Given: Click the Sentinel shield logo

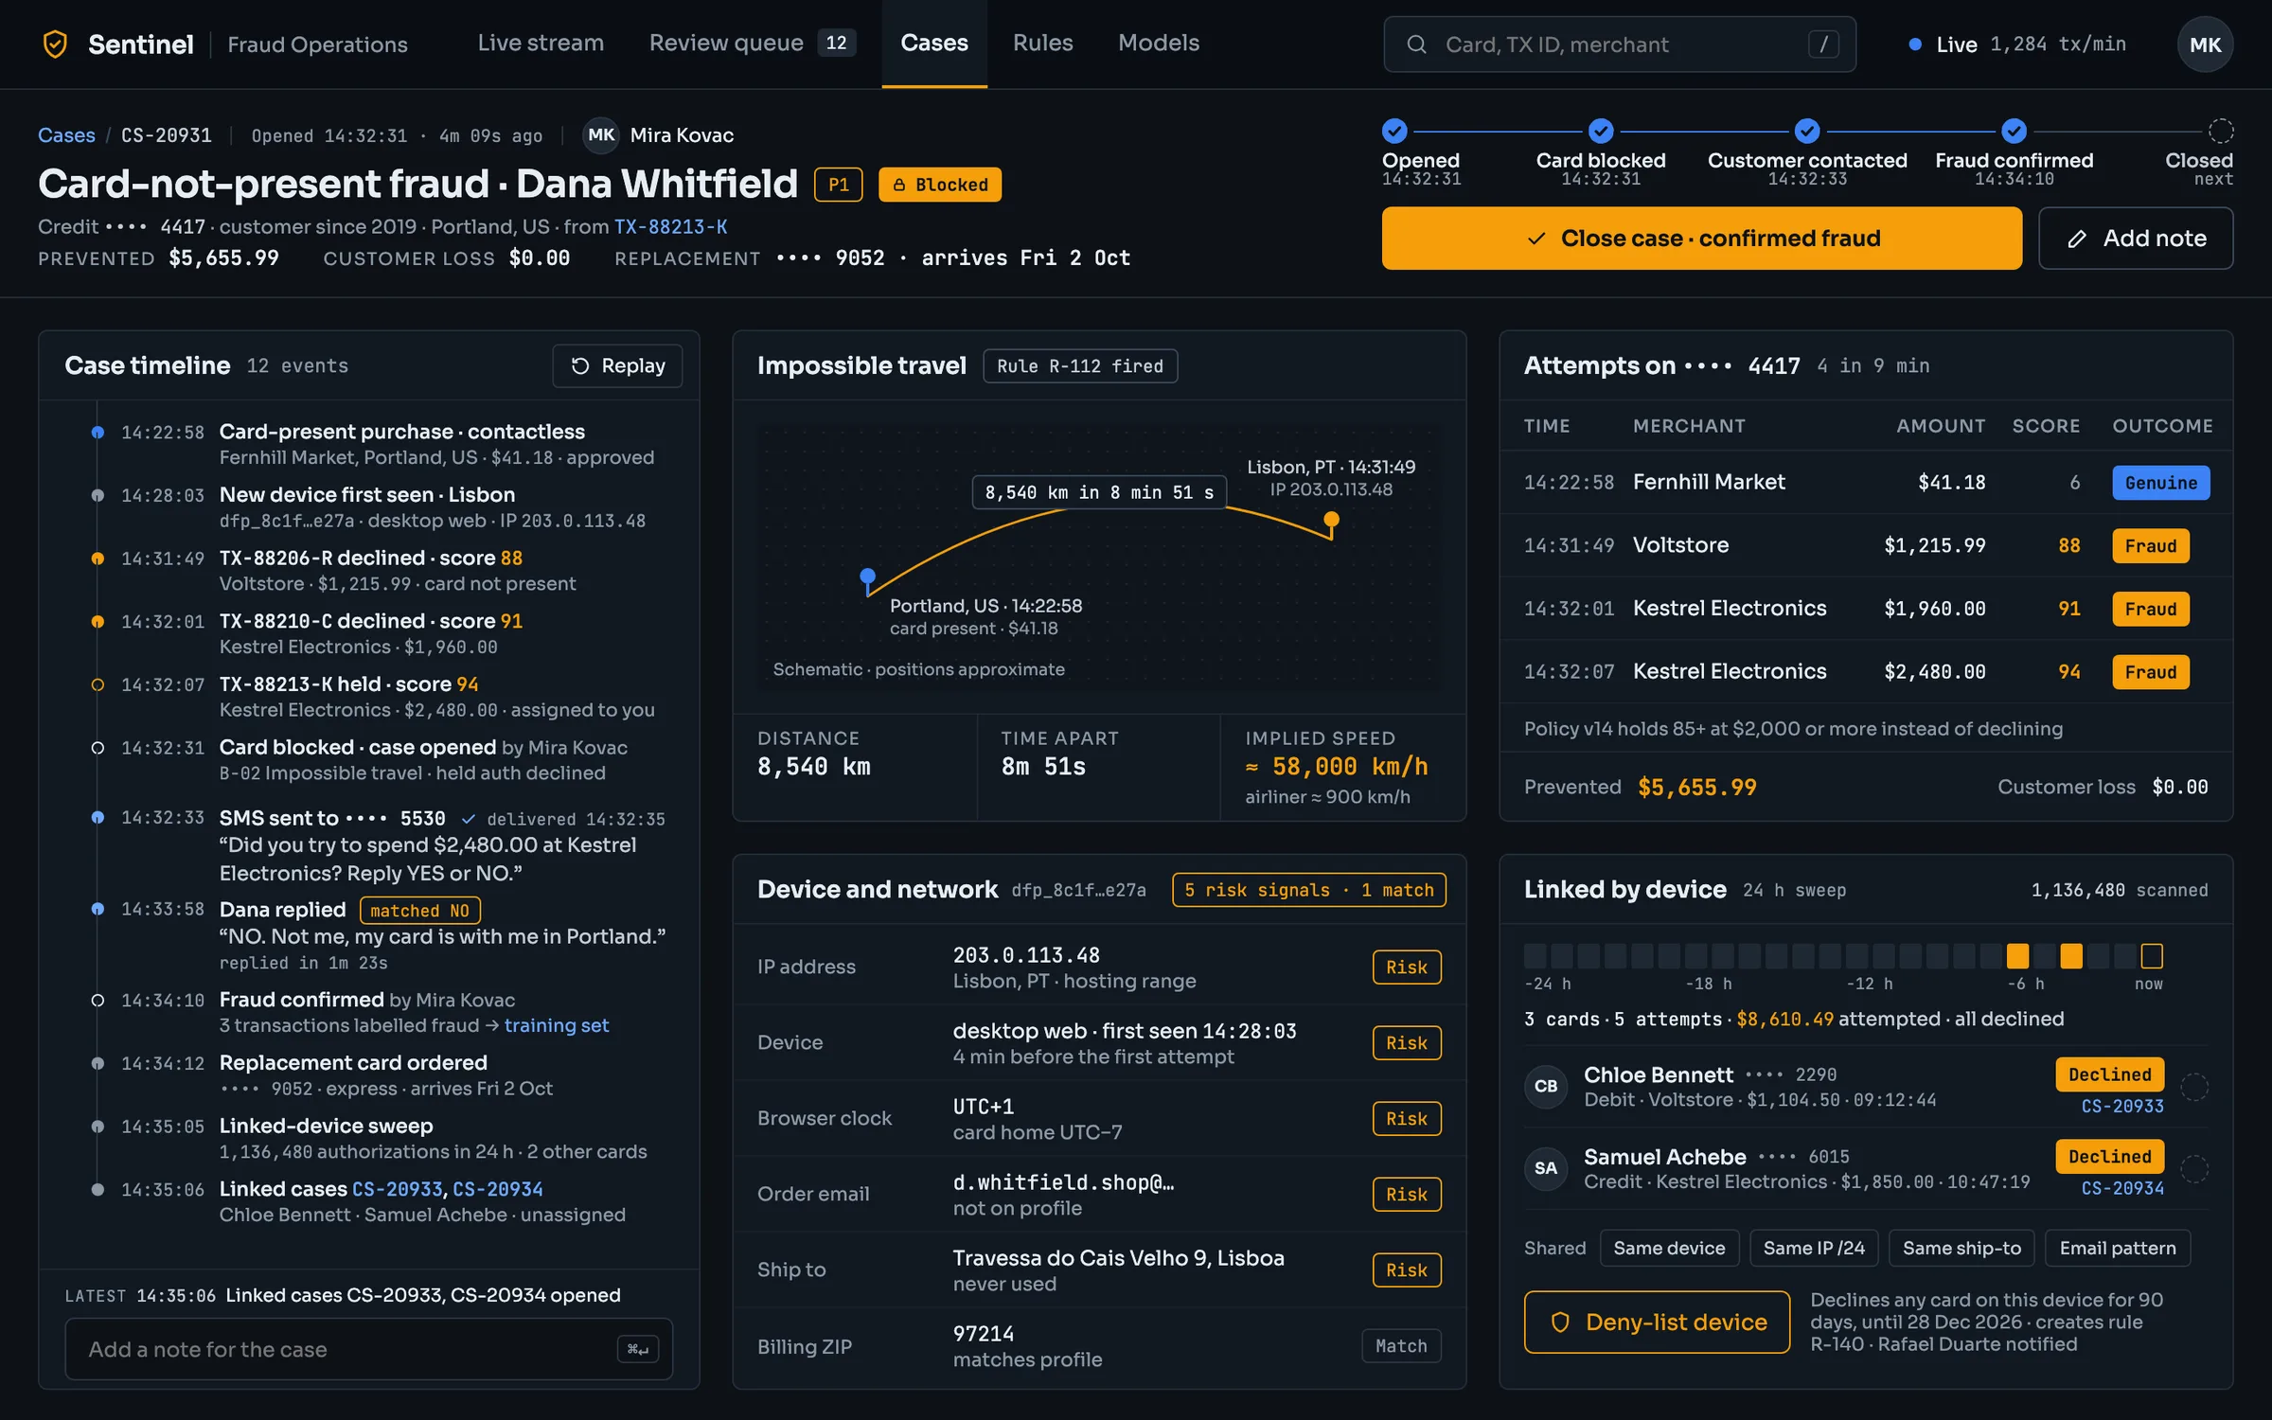Looking at the screenshot, I should (55, 44).
